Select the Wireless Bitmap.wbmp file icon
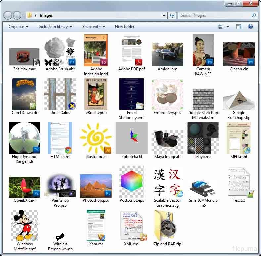 click(x=60, y=237)
